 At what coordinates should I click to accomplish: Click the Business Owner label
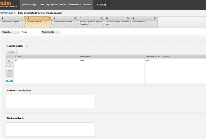16,118
